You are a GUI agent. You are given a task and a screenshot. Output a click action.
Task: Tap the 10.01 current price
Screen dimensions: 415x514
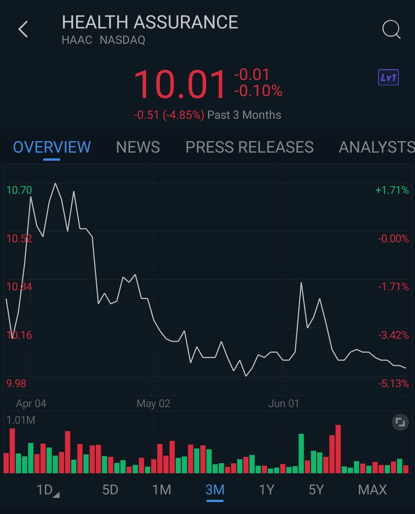pyautogui.click(x=180, y=84)
